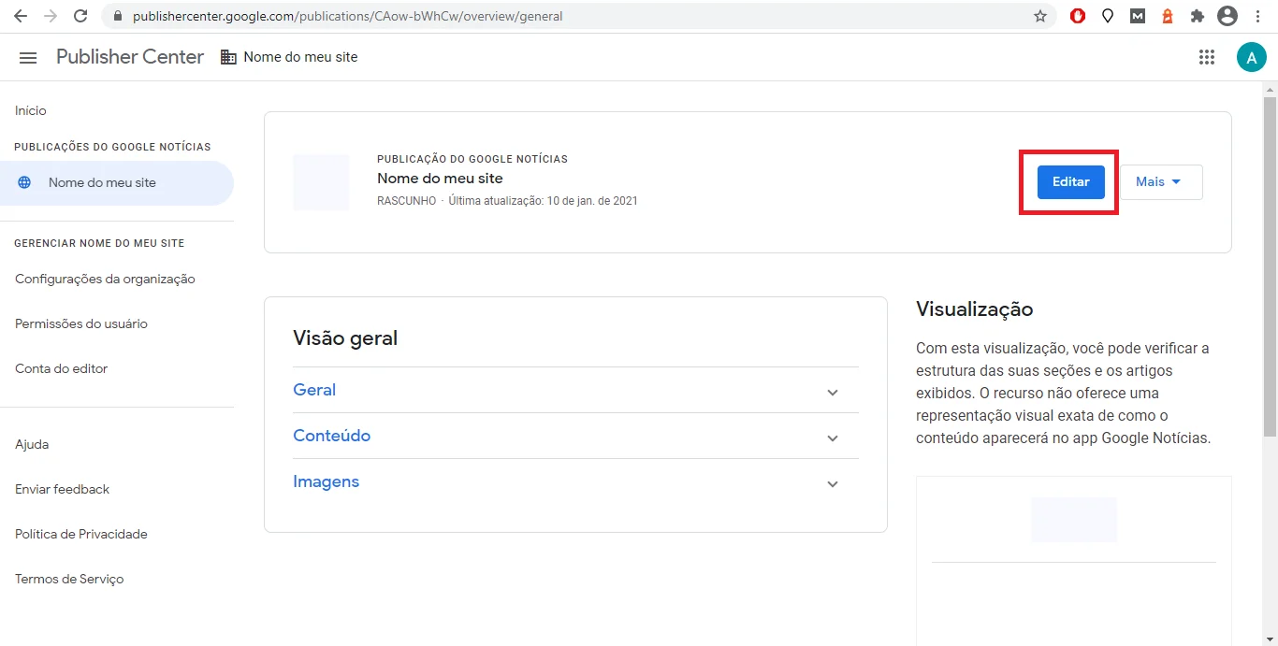The width and height of the screenshot is (1278, 646).
Task: Click Enviar feedback
Action: tap(62, 489)
